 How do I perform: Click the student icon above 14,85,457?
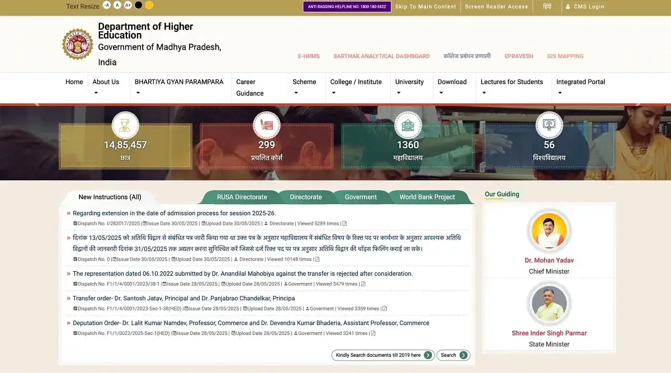(x=125, y=125)
